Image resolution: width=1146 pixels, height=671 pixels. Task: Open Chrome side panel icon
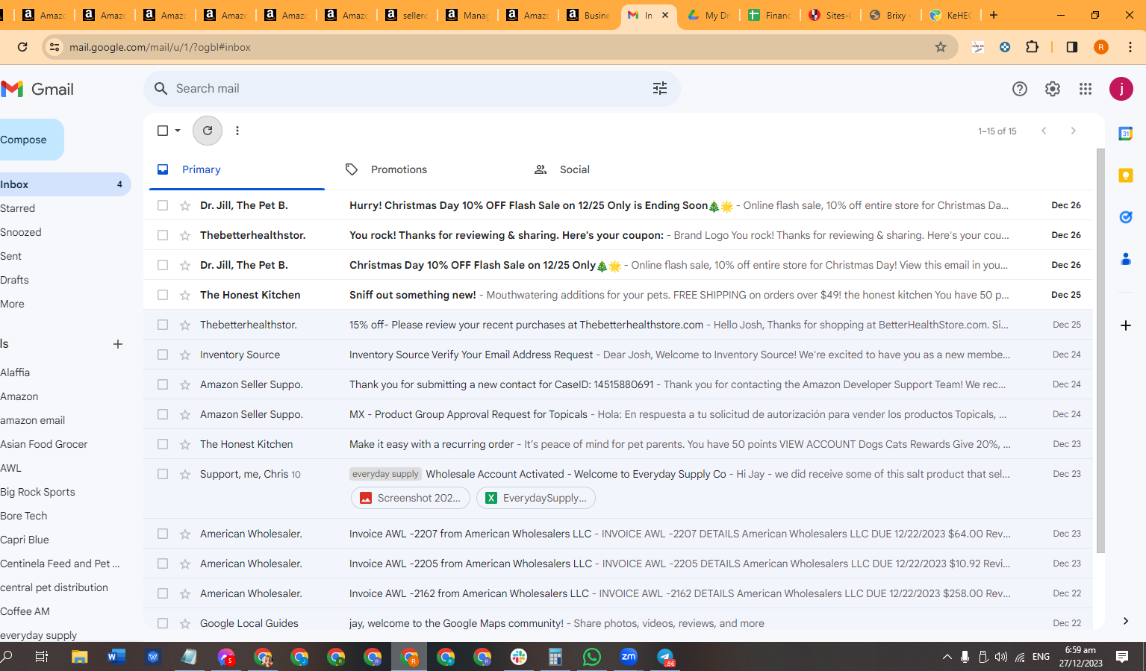[1072, 47]
